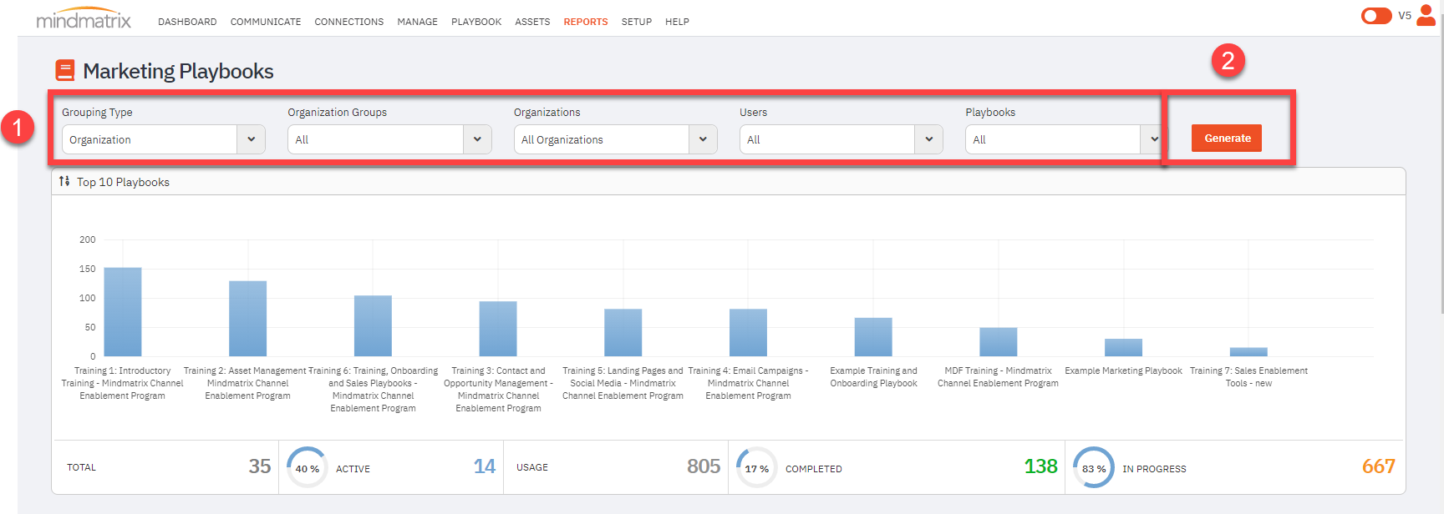Click the Mindmatrix logo
This screenshot has height=514, width=1444.
pyautogui.click(x=84, y=19)
